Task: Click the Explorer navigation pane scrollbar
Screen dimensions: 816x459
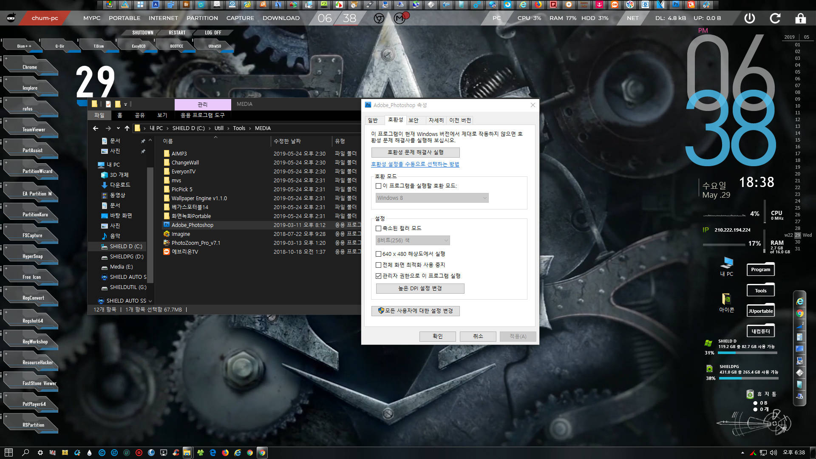Action: [150, 225]
